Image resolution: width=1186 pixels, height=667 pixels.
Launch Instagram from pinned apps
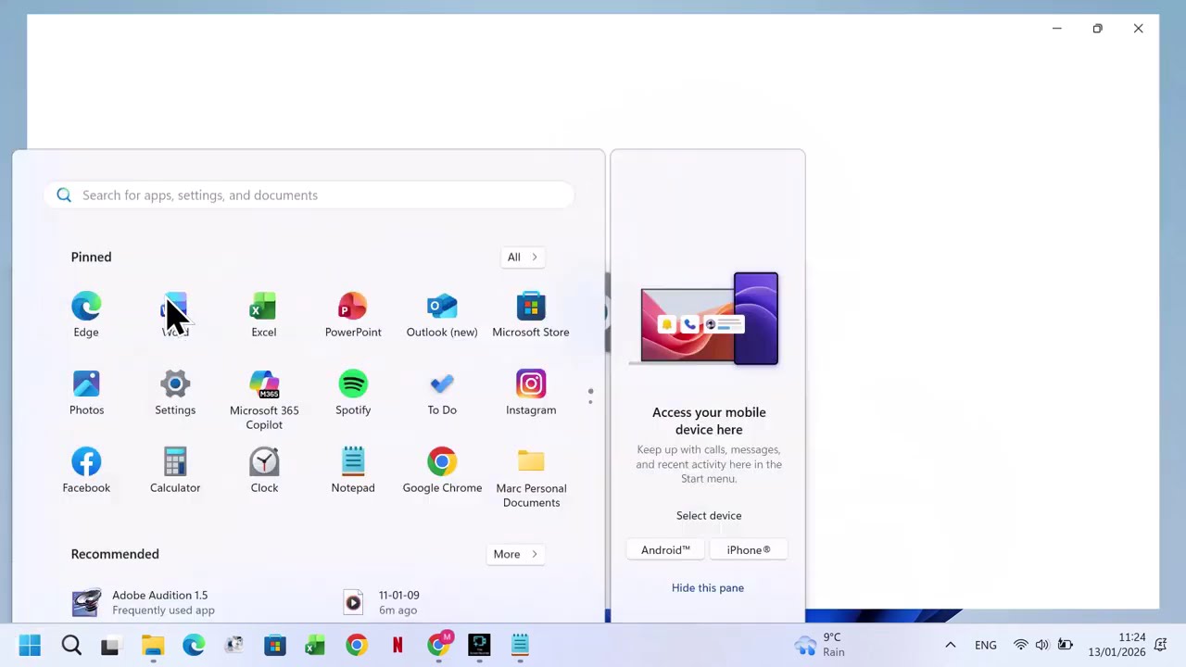[531, 393]
